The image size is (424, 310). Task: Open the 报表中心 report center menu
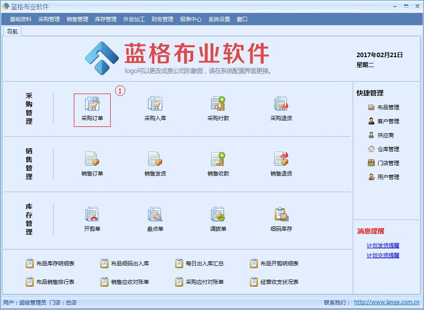tap(191, 19)
